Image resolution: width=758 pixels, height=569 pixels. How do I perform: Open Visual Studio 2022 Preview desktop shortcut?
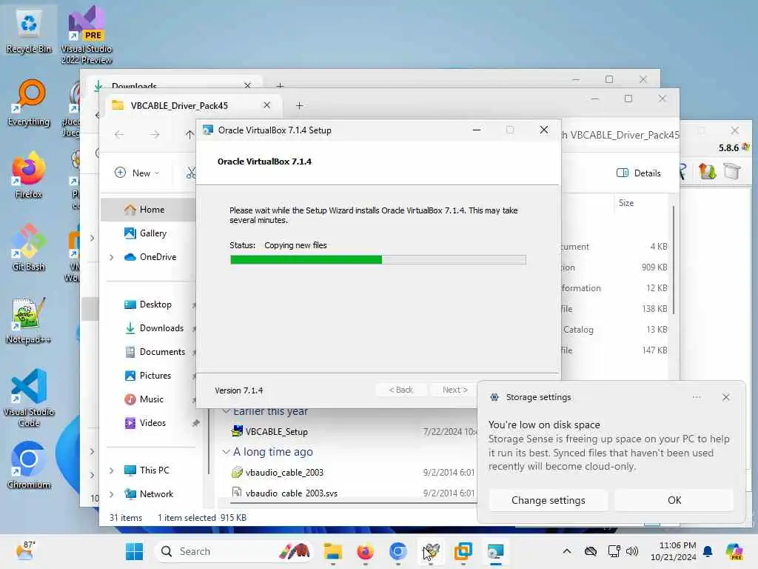pos(87,35)
